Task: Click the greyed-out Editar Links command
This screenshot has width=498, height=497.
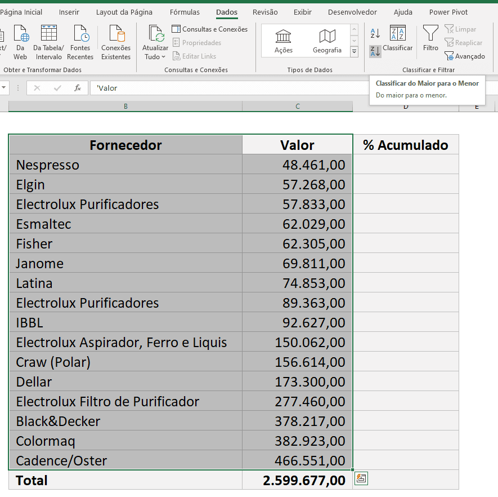Action: 194,56
